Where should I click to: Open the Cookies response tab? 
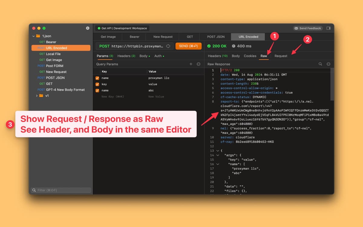click(250, 56)
